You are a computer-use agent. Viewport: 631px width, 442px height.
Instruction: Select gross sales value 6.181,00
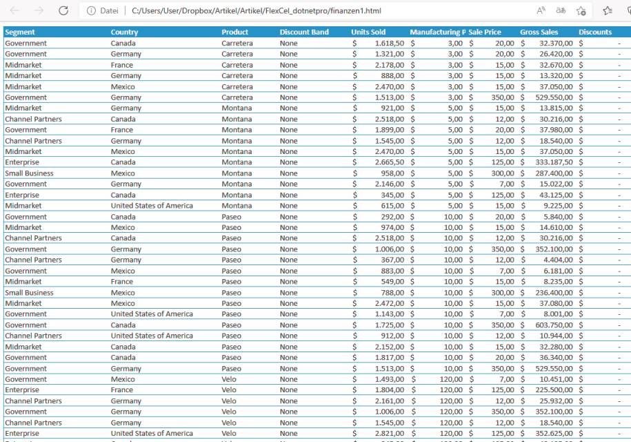pyautogui.click(x=558, y=271)
